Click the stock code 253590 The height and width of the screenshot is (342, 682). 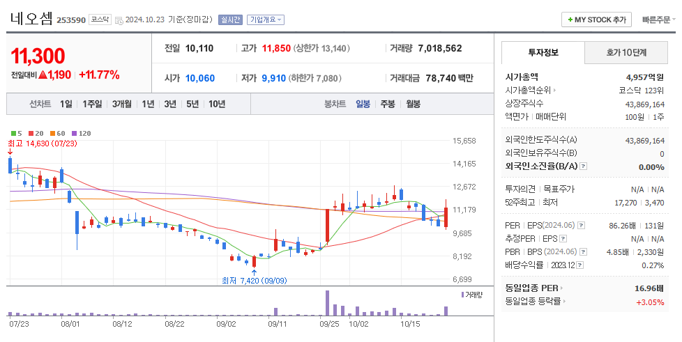(71, 20)
